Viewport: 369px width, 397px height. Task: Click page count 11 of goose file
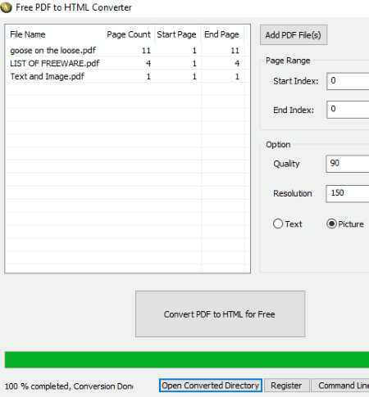point(146,51)
